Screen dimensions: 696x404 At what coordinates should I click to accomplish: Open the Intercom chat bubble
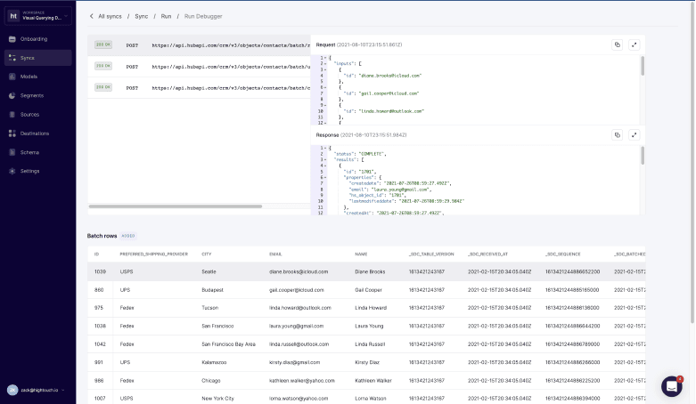671,386
